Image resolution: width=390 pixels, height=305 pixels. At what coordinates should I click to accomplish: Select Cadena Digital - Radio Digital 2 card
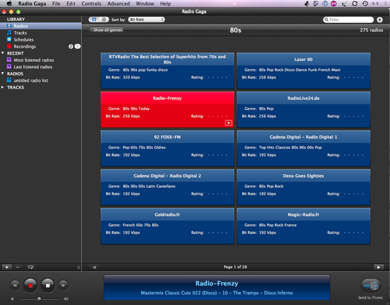[168, 187]
